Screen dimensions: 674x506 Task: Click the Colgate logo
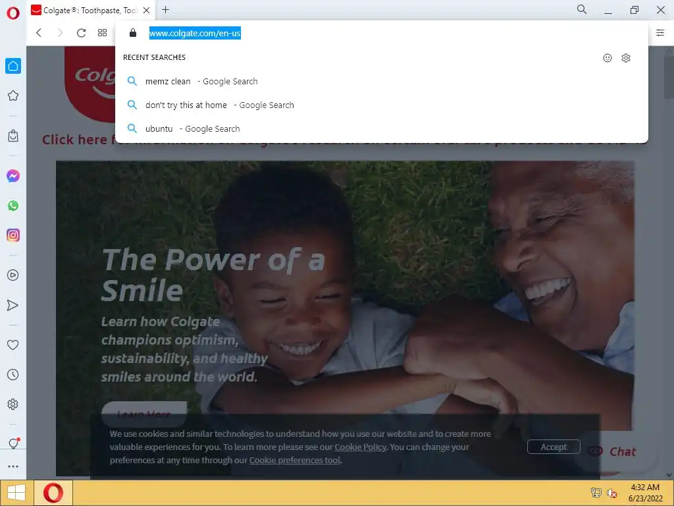tap(90, 84)
